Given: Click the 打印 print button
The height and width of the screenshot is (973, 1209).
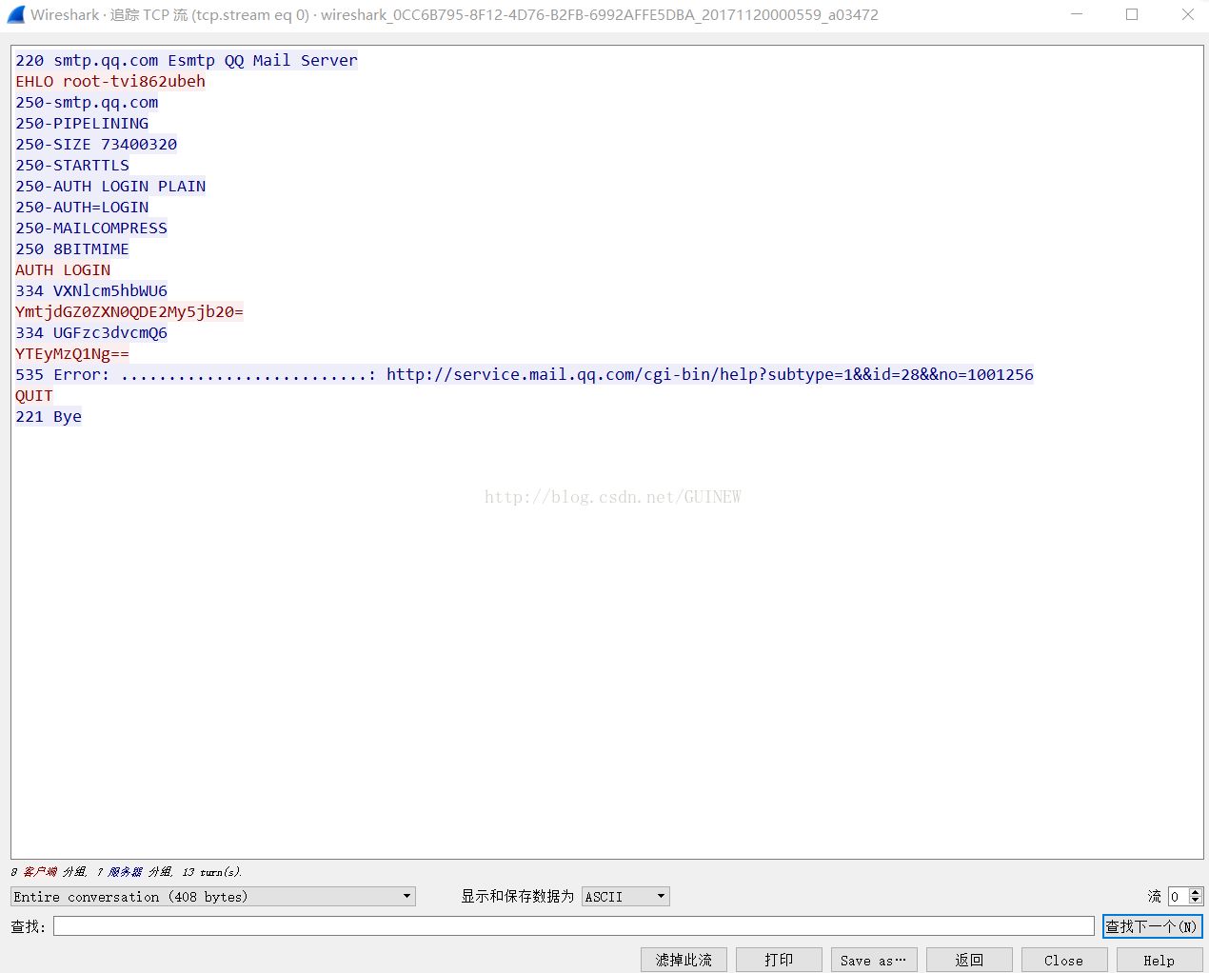Looking at the screenshot, I should coord(779,960).
